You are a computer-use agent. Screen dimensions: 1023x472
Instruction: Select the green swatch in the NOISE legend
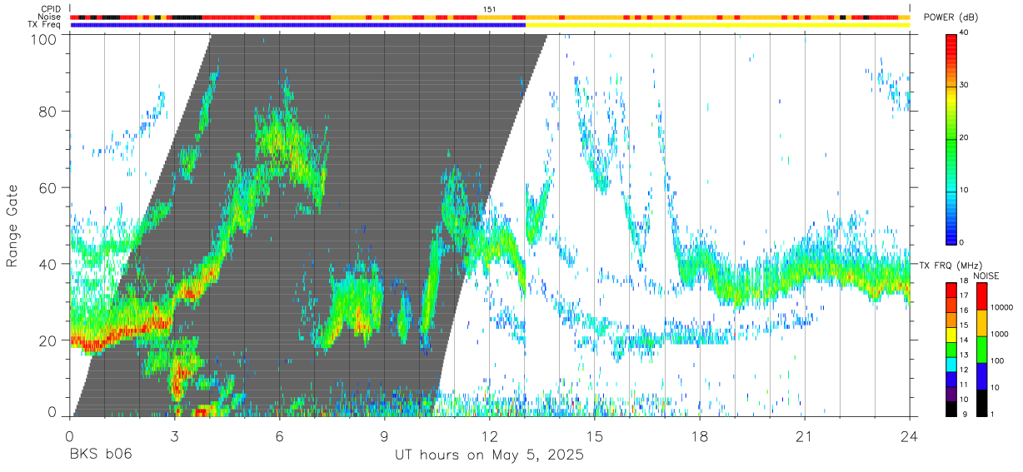coord(982,349)
